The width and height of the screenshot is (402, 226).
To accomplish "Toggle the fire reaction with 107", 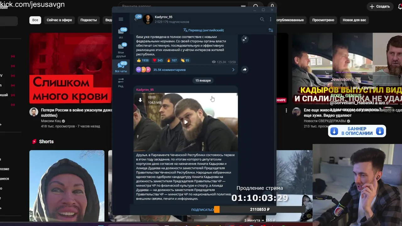I will click(x=172, y=60).
